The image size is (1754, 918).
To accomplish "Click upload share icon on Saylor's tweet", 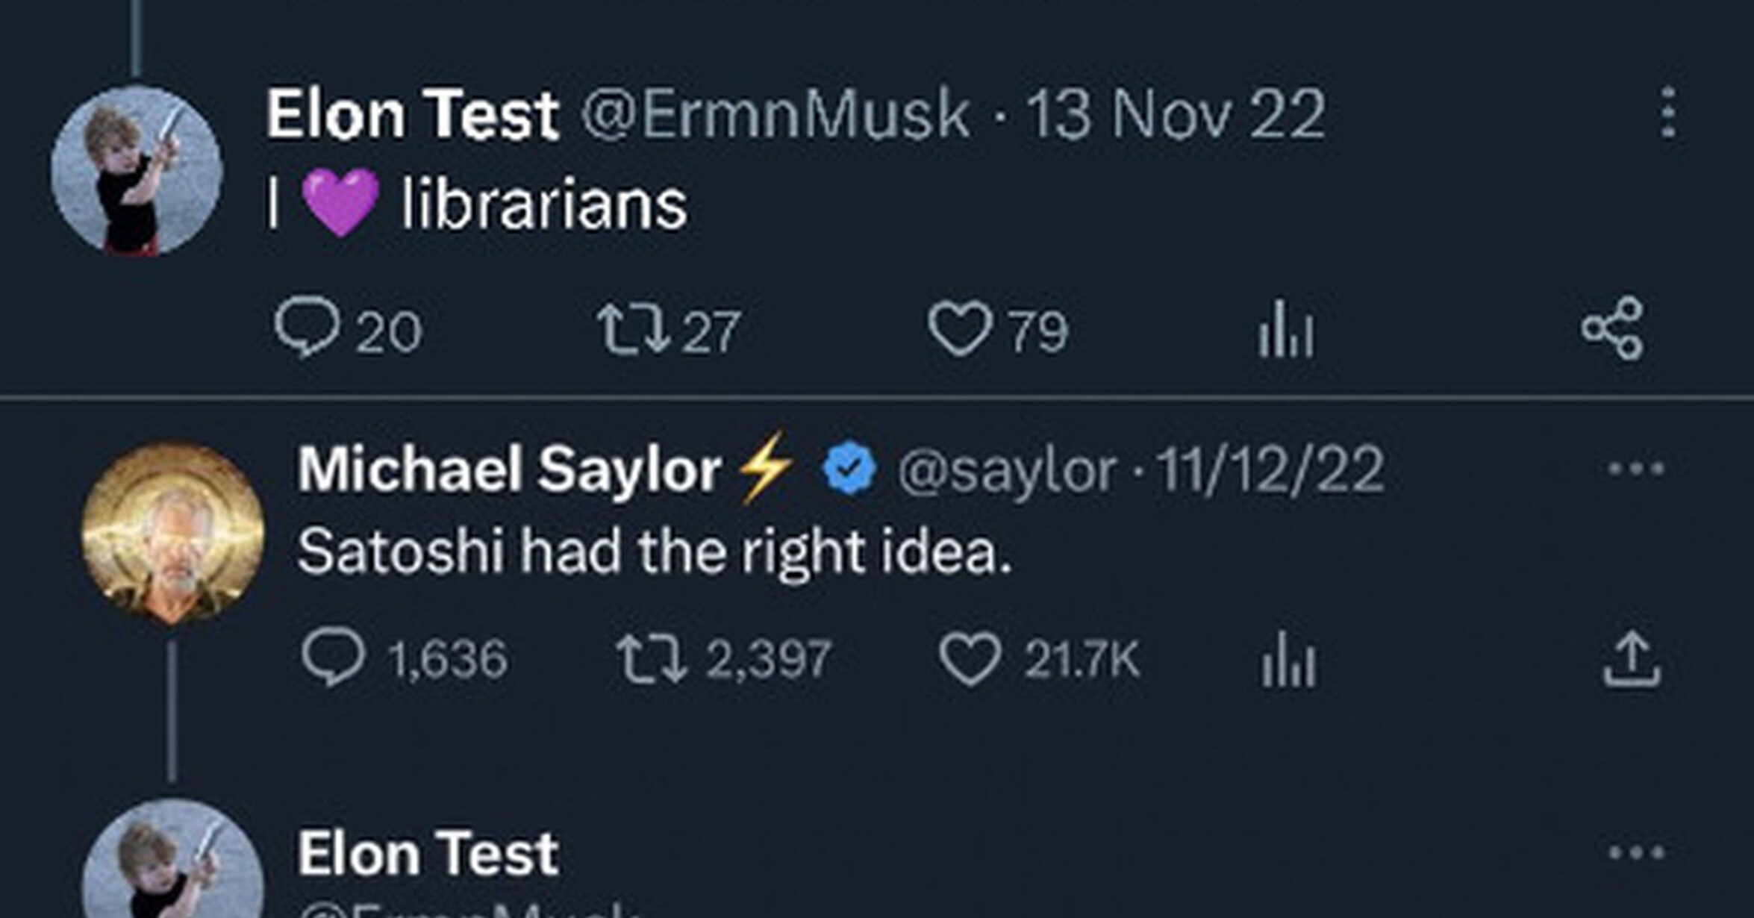I will 1632,660.
